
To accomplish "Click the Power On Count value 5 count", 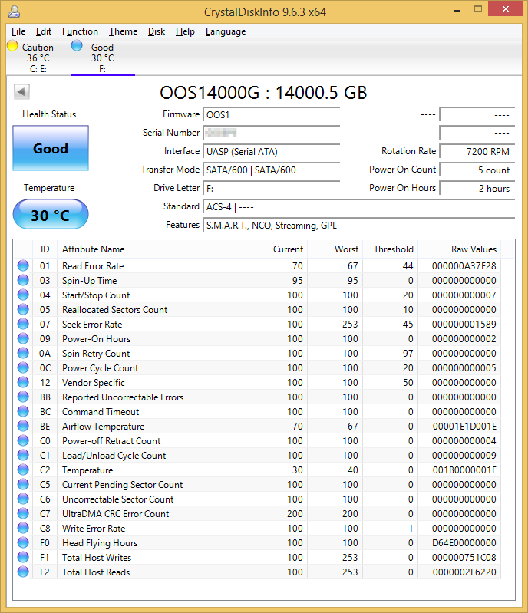I will coord(477,170).
